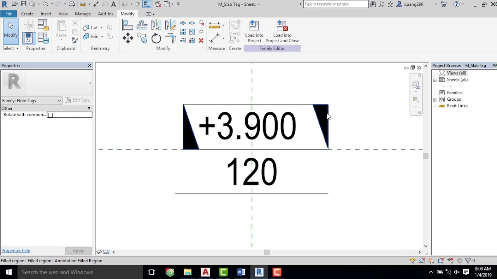Screen dimensions: 497x279
Task: Click the 2D Steering Wheel navigation icon
Action: pos(415,85)
